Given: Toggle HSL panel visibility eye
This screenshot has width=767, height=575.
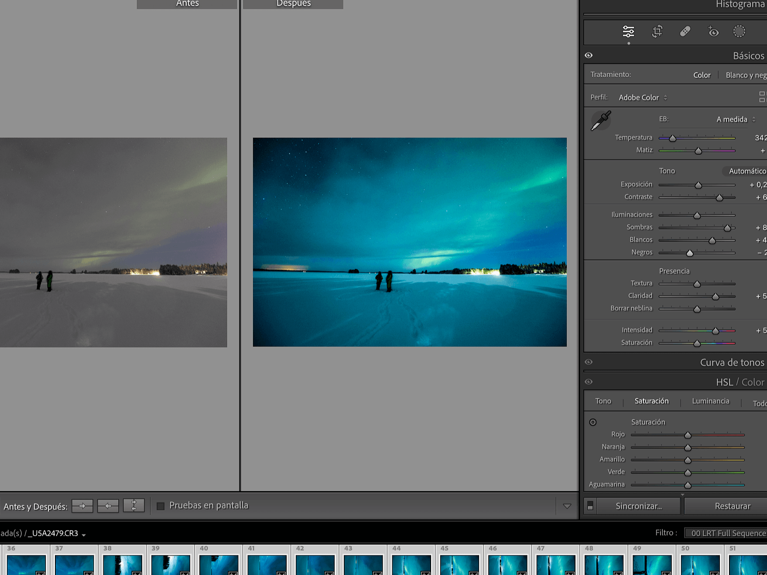Looking at the screenshot, I should click(589, 382).
